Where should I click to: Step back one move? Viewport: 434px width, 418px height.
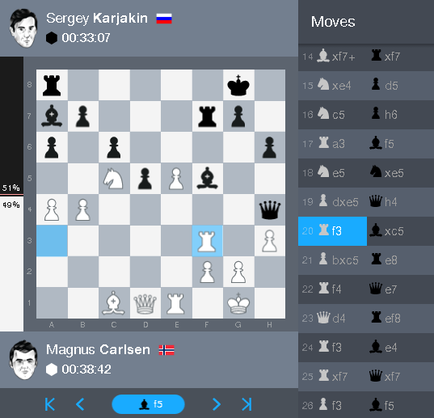[80, 404]
